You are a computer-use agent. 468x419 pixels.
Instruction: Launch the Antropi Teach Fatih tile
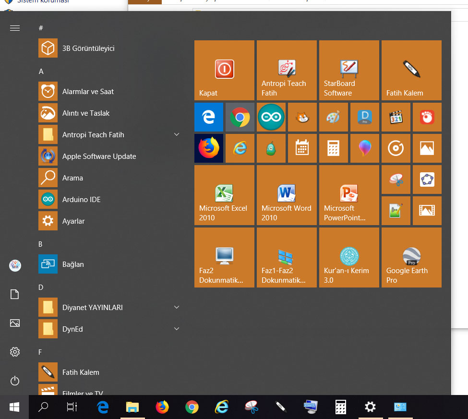(x=287, y=70)
